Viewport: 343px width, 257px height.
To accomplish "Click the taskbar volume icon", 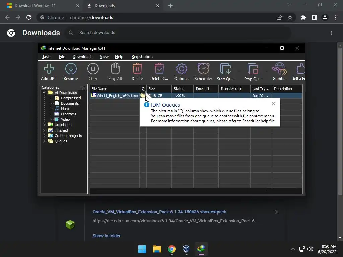I will [x=310, y=249].
